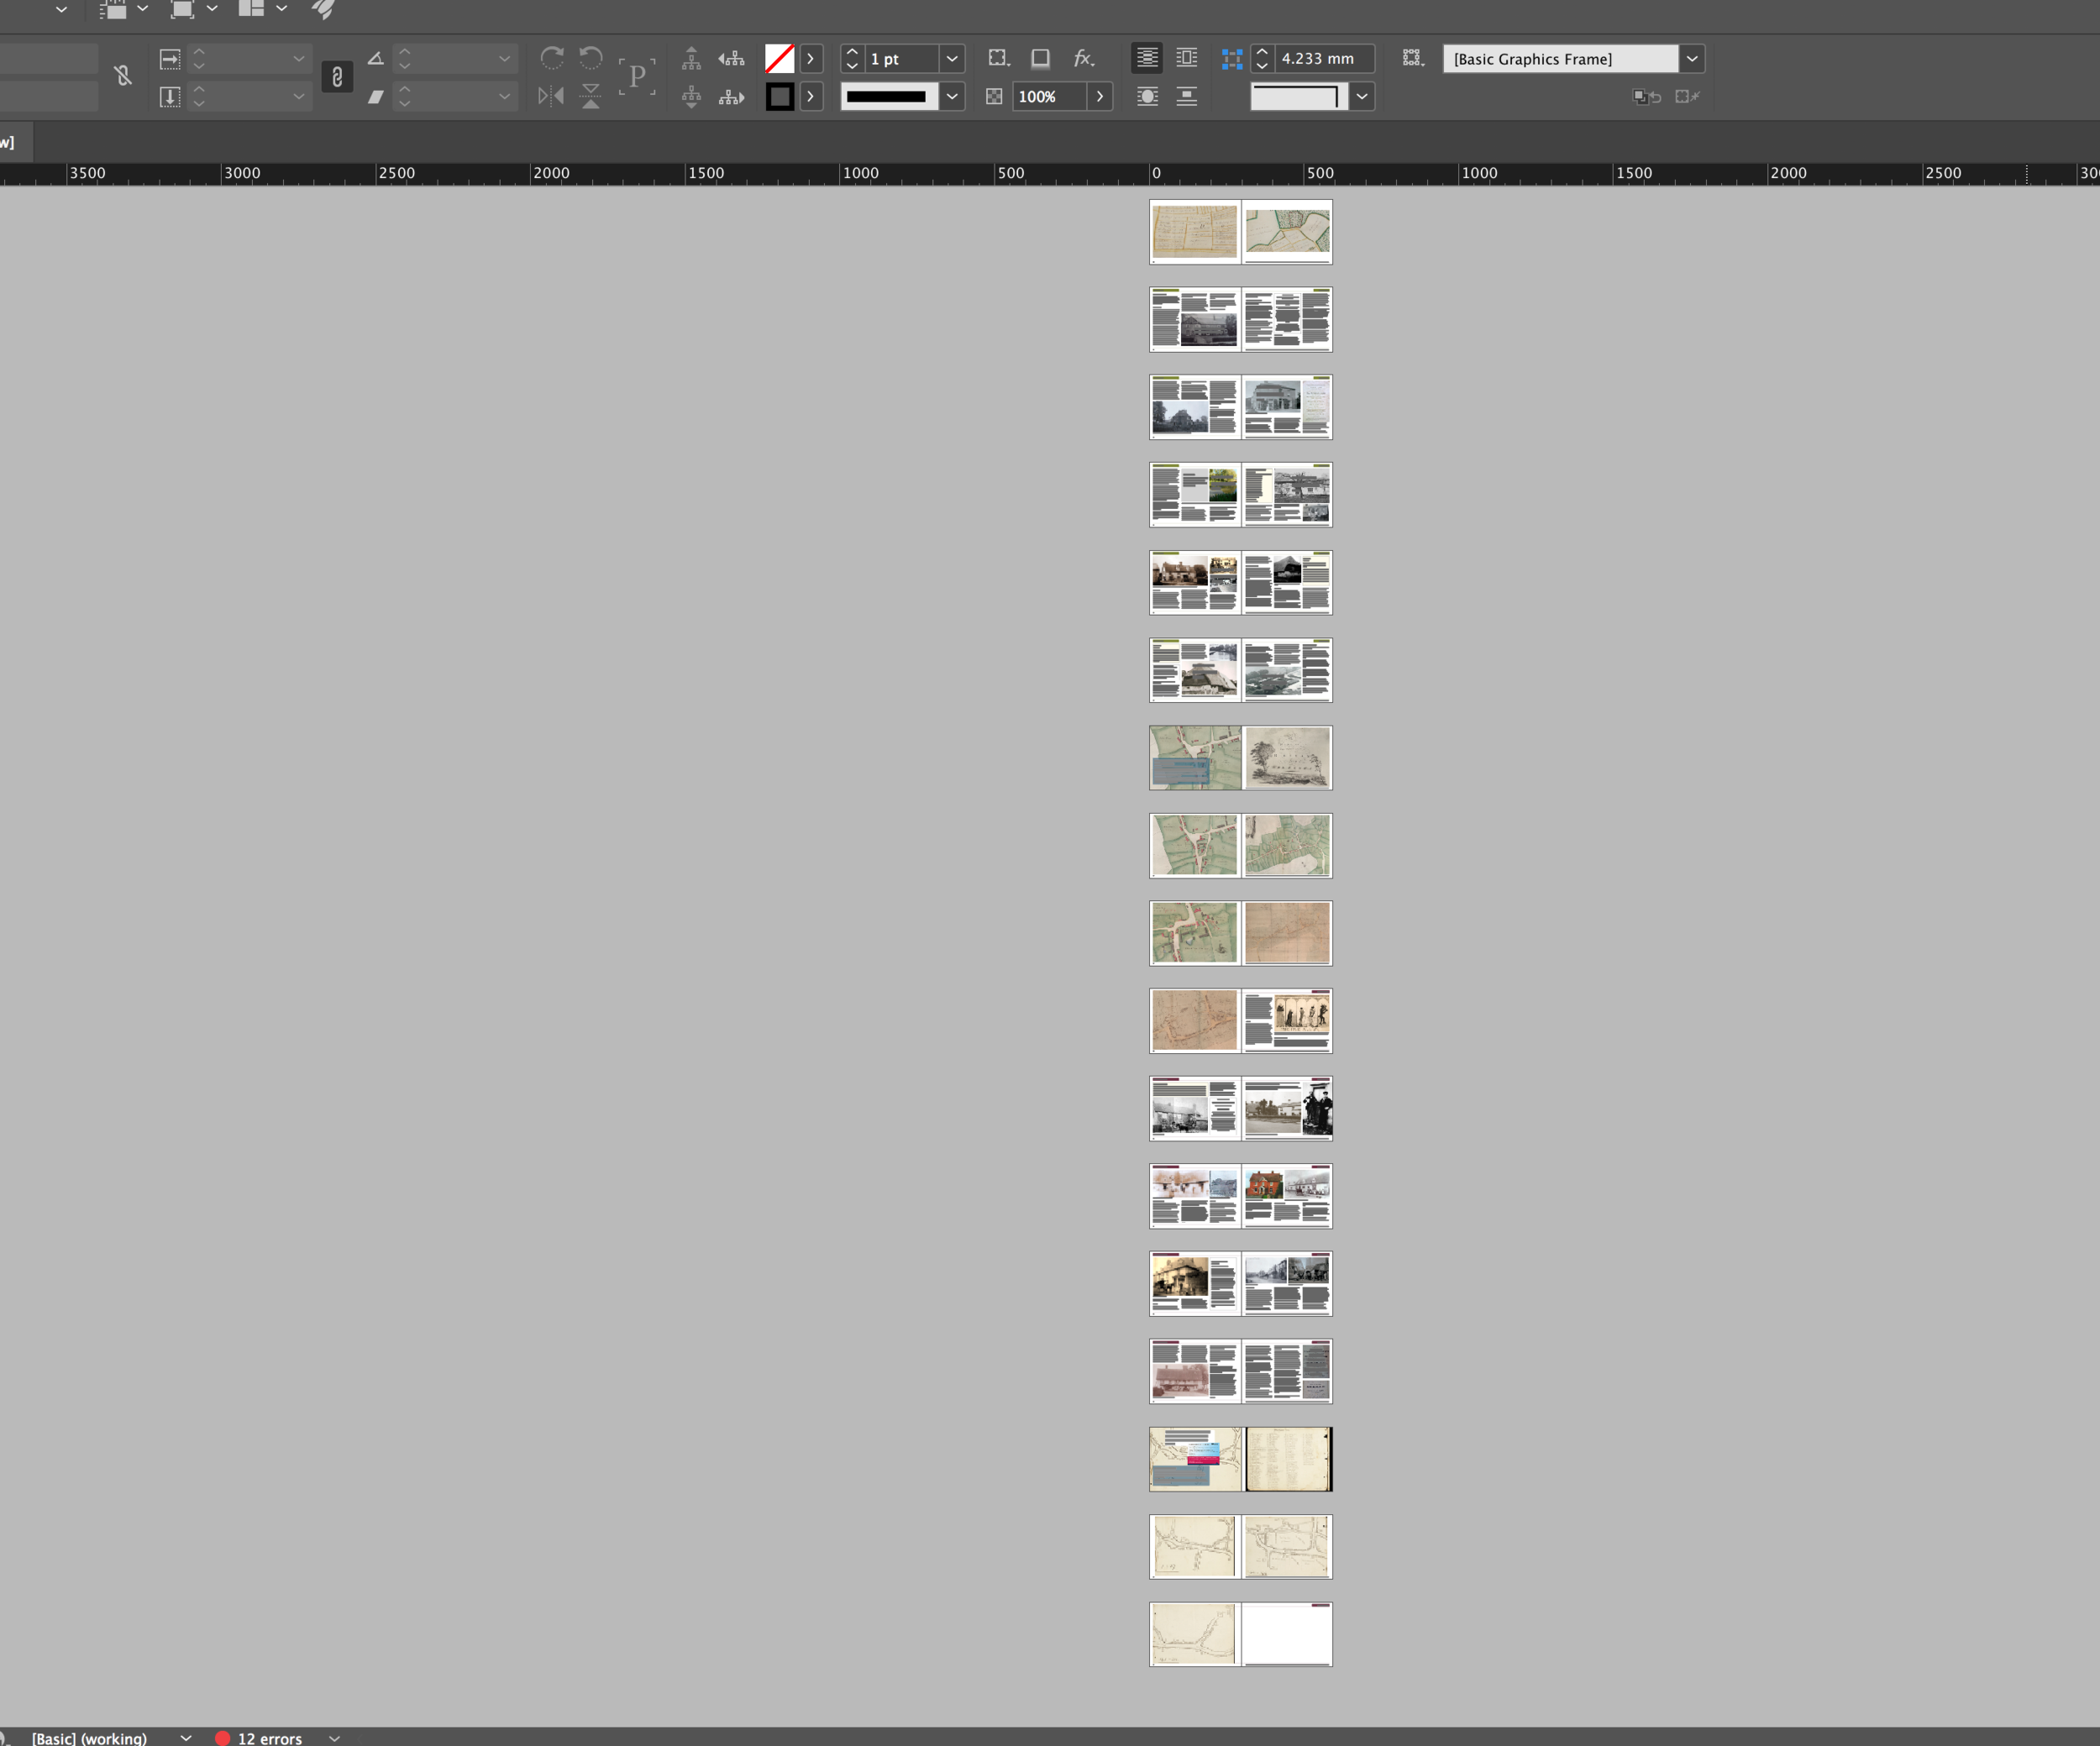Viewport: 2100px width, 1746px height.
Task: Click the fill swatch with red slash
Action: tap(780, 59)
